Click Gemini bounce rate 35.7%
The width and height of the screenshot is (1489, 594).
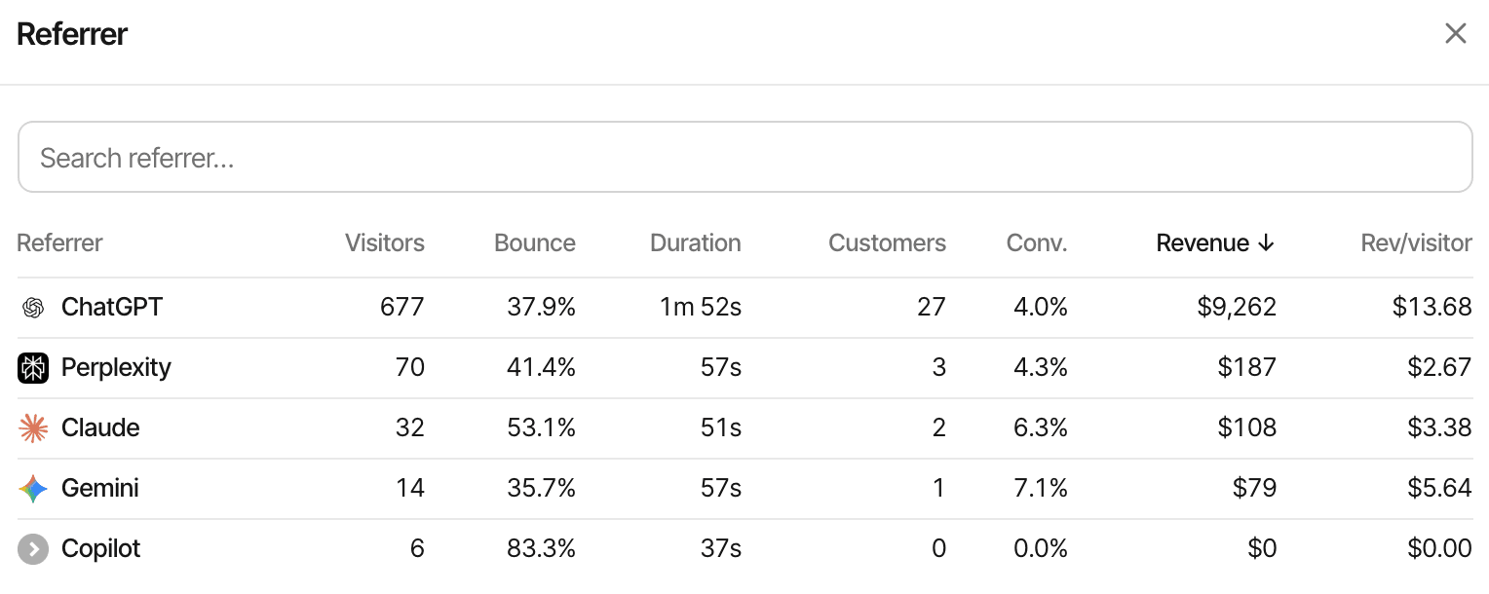click(x=541, y=489)
